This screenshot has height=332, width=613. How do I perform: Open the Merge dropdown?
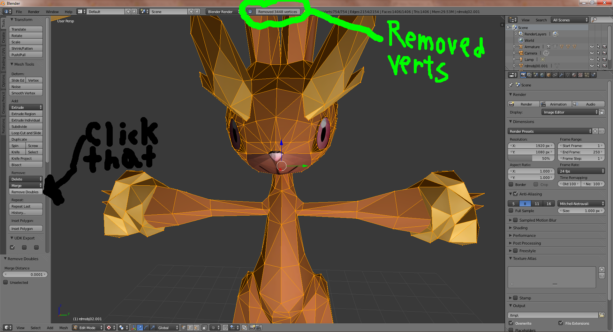pyautogui.click(x=26, y=186)
